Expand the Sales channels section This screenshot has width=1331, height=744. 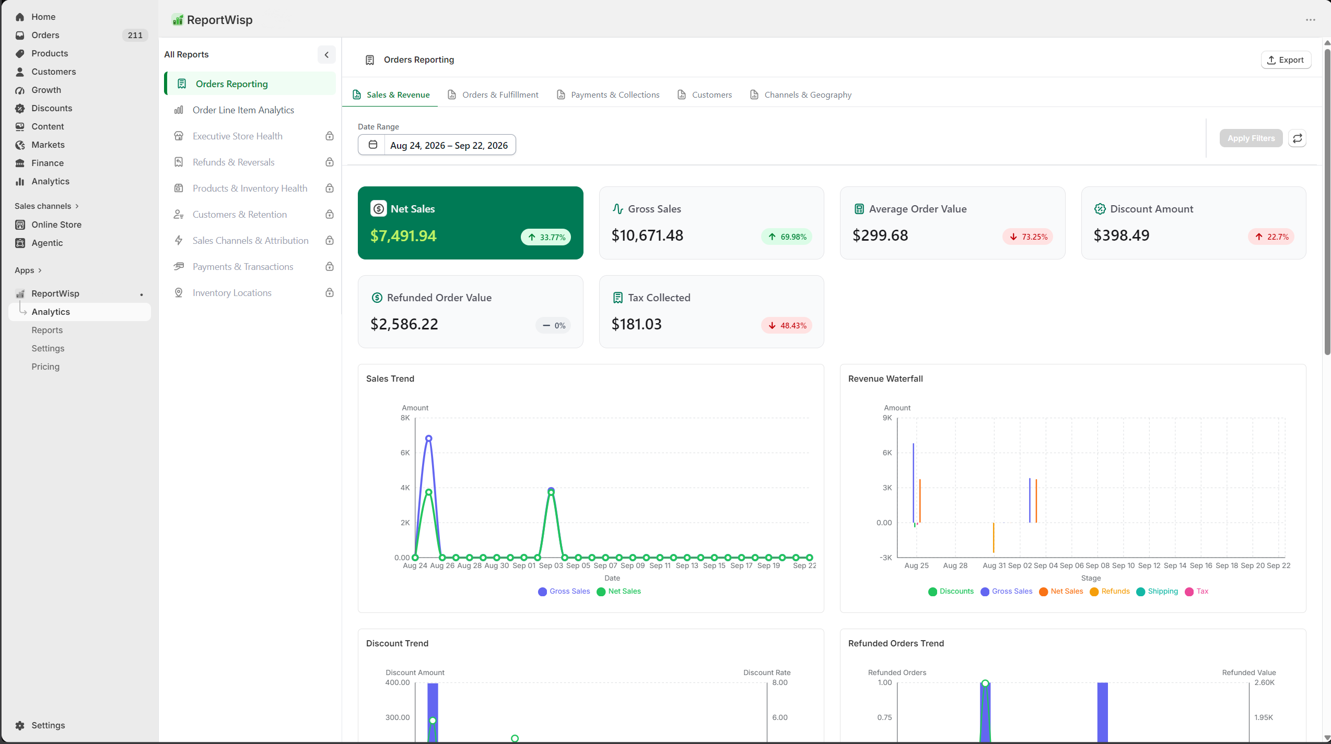[46, 206]
